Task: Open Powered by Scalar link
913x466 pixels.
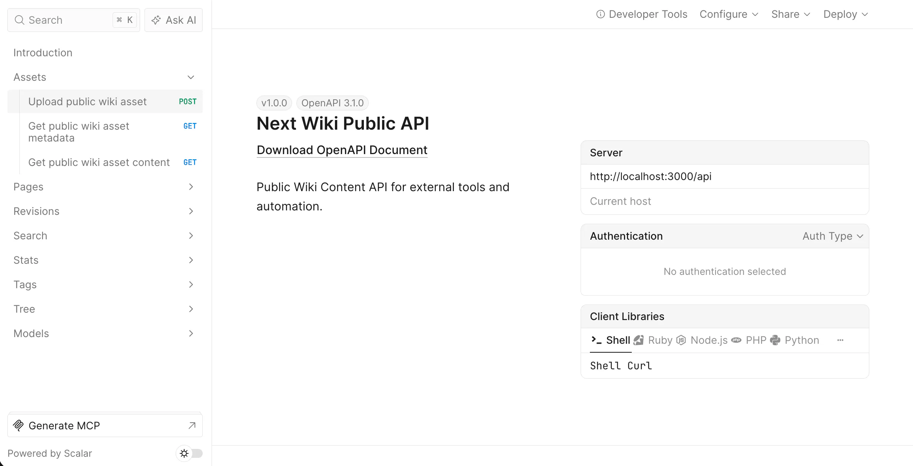Action: point(50,453)
